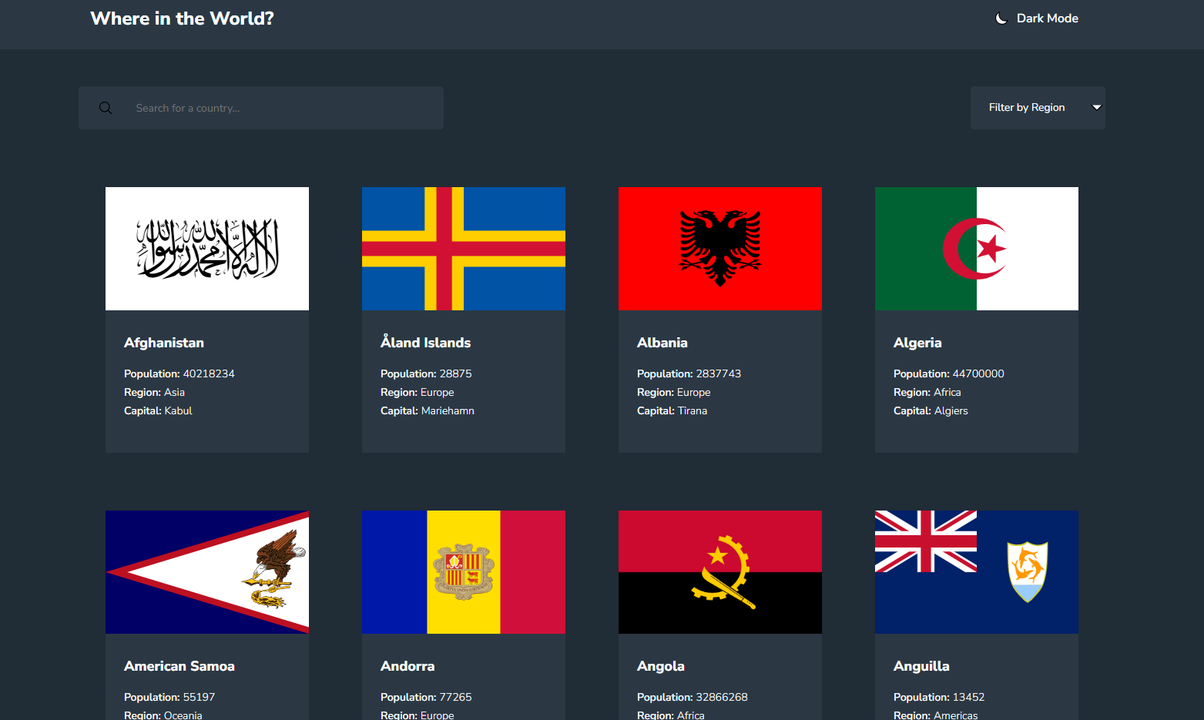Screen dimensions: 1204x720
Task: Click the Åland Islands flag image
Action: [463, 248]
